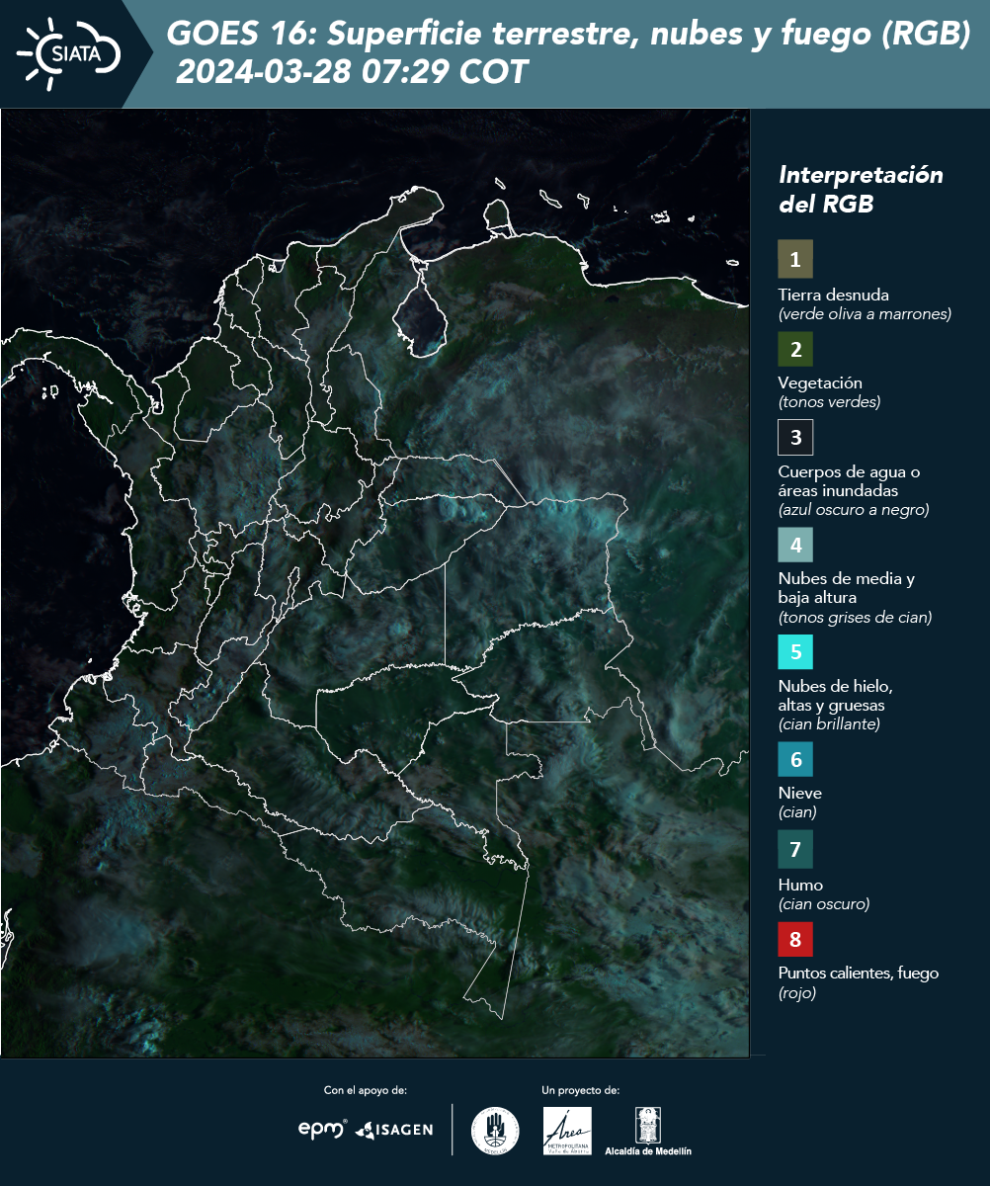Click the '2024-03-28 07:29 COT' timestamp
Screen dimensions: 990x1186
[352, 72]
